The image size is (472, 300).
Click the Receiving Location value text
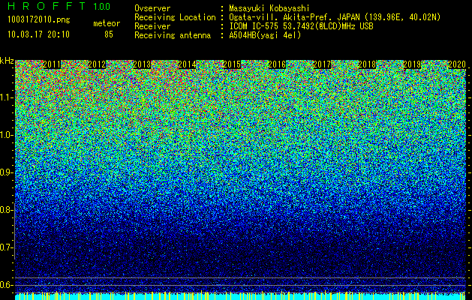click(x=335, y=17)
